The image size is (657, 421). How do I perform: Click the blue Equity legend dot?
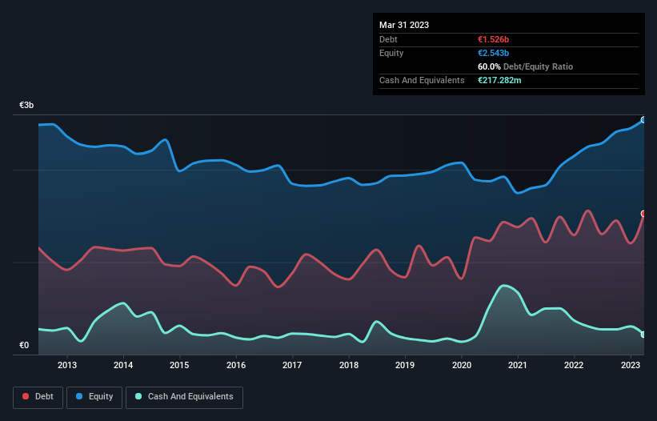79,396
